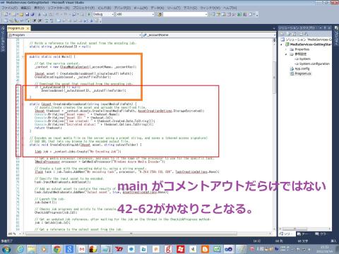Image resolution: width=339 pixels, height=254 pixels.
Task: Click the Open File folder icon
Action: 22,14
